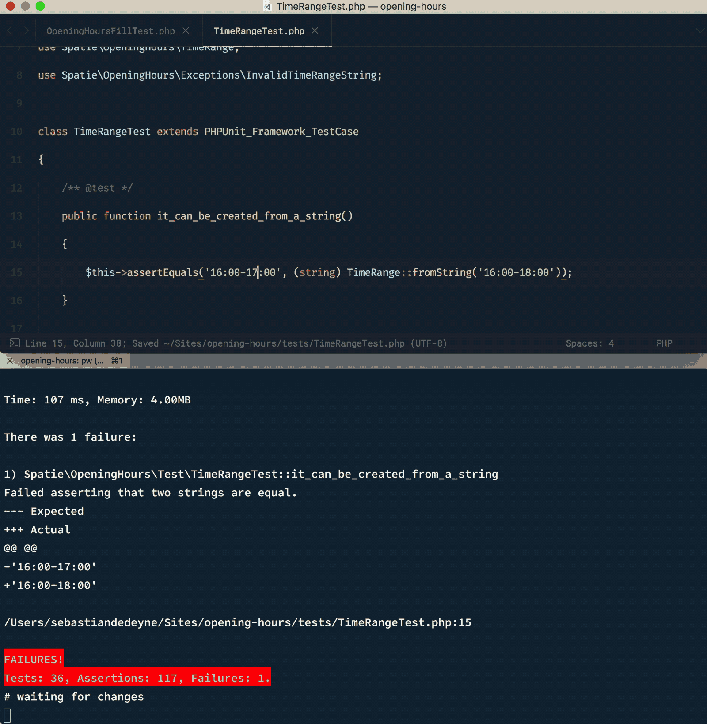Click the green fullscreen window button
Screen dimensions: 707x724
click(40, 6)
